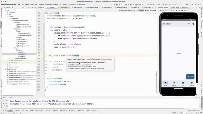Open Running Devices settings gear
Image resolution: width=203 pixels, height=114 pixels.
tap(197, 8)
